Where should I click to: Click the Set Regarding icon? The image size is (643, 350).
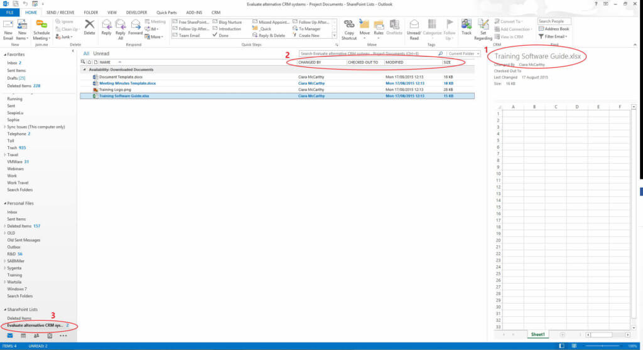pos(483,27)
